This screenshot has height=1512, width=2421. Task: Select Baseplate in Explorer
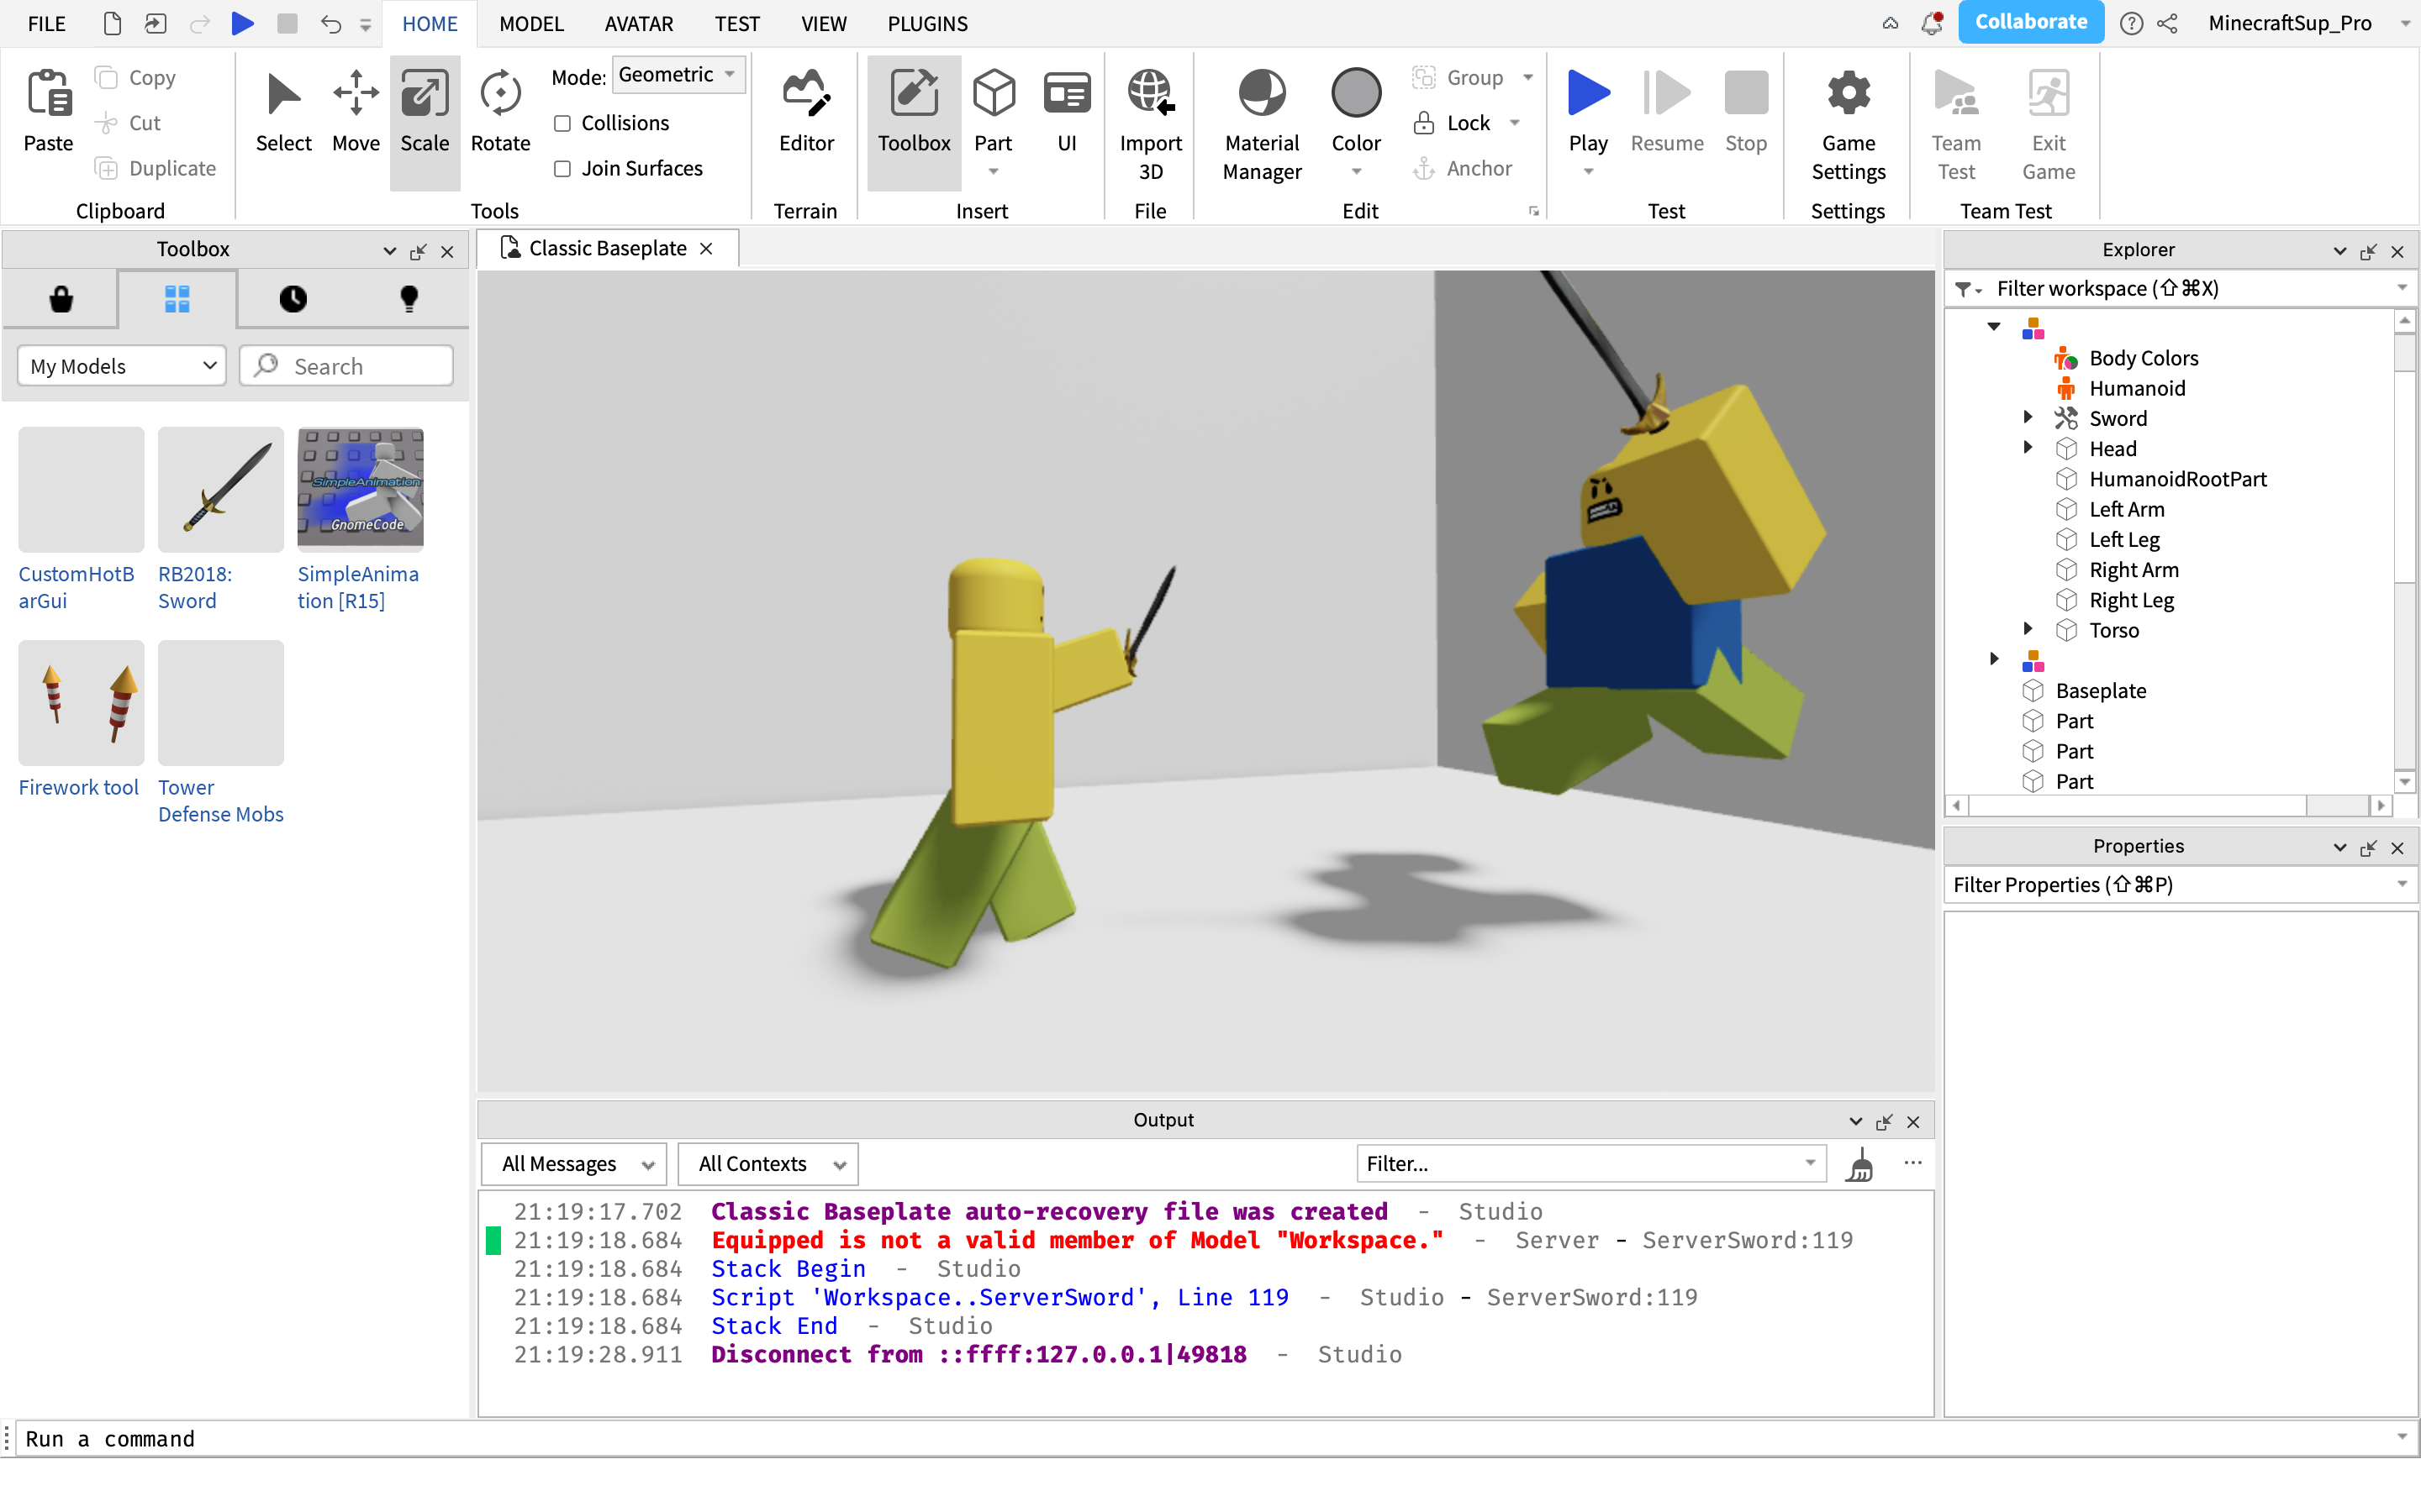tap(2100, 690)
